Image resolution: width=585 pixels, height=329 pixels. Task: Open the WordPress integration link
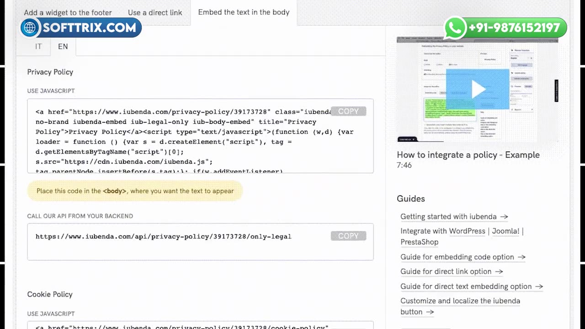click(x=467, y=231)
